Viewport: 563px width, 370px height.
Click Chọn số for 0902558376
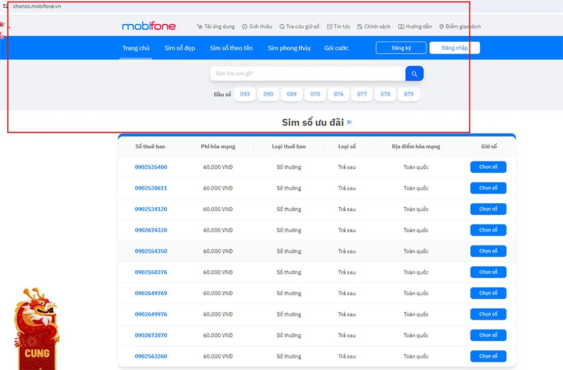pyautogui.click(x=488, y=272)
